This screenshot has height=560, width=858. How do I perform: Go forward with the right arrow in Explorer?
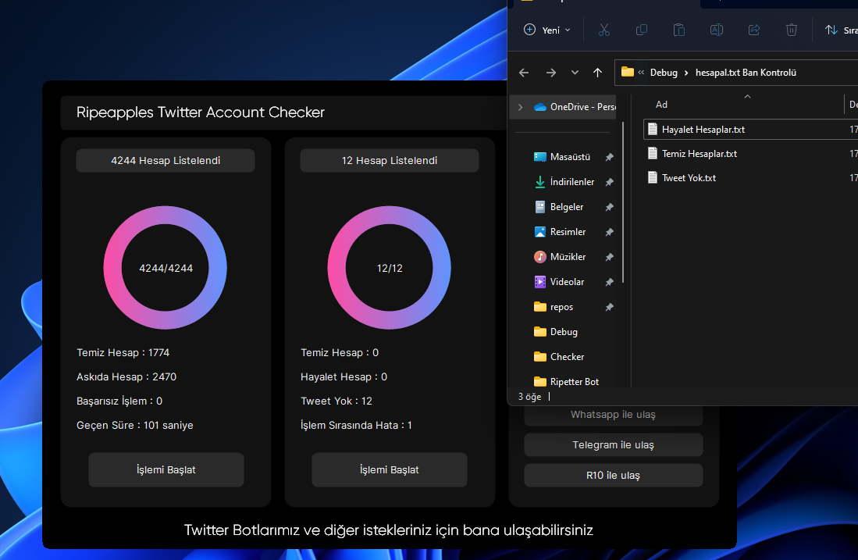coord(551,73)
